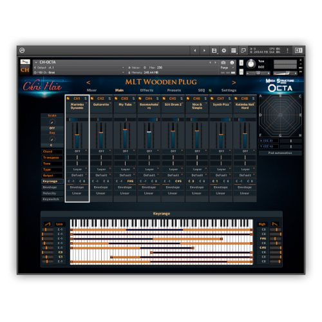This screenshot has width=322, height=322.
Task: Click the save disk icon in top toolbar
Action: [214, 50]
